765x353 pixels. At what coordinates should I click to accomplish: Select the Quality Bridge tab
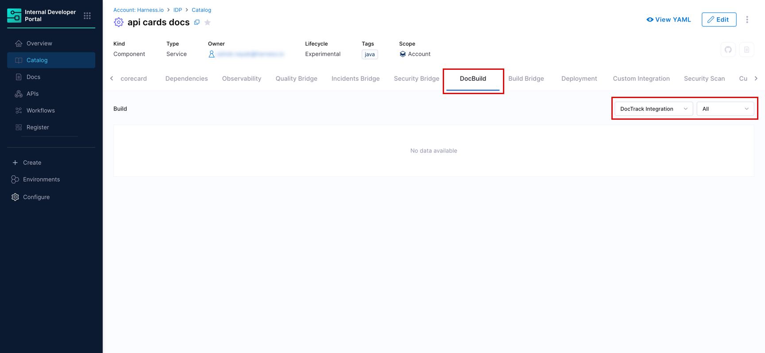[x=297, y=79]
